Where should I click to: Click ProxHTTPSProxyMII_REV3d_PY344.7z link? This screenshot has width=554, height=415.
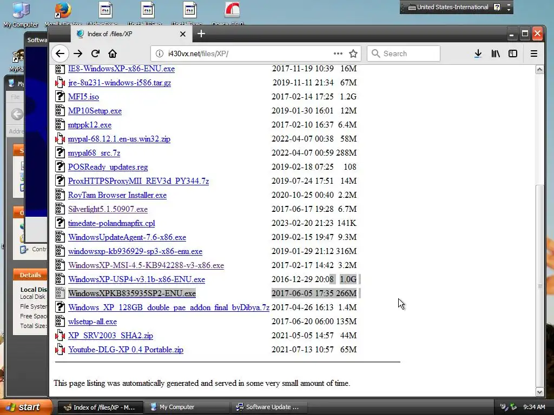(138, 181)
